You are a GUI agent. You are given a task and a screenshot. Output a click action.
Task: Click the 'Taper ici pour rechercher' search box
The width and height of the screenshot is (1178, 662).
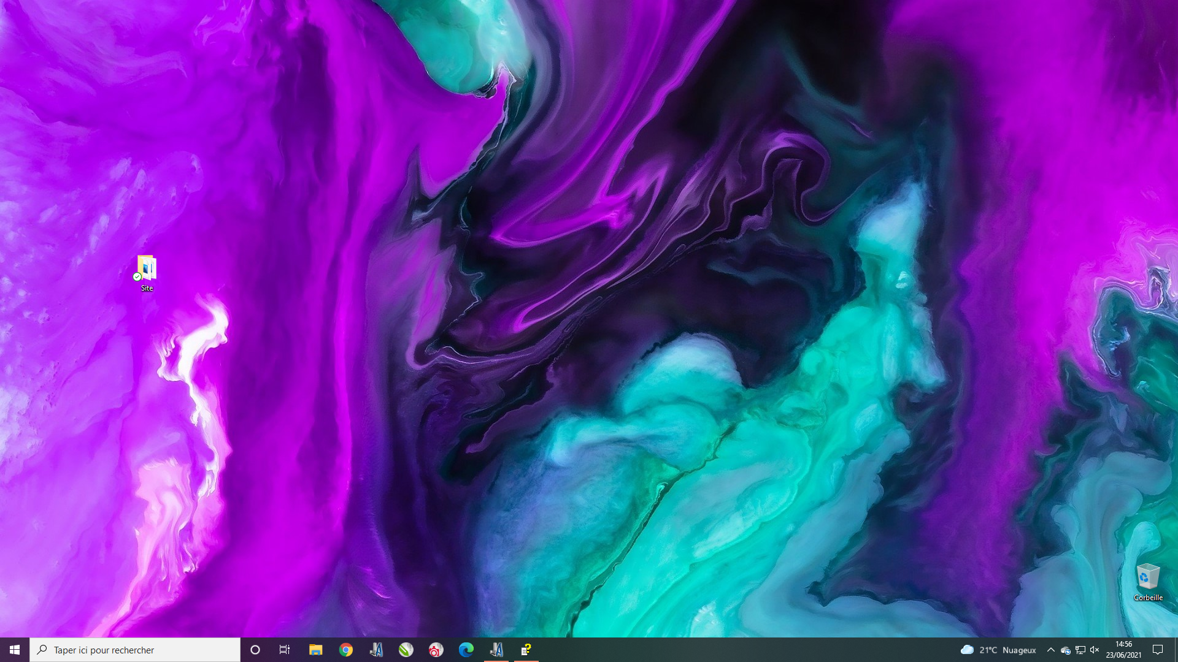click(135, 650)
